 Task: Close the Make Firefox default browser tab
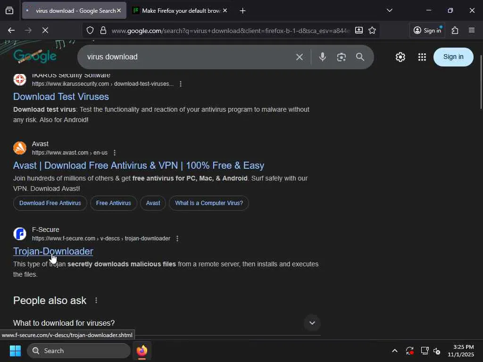225,11
